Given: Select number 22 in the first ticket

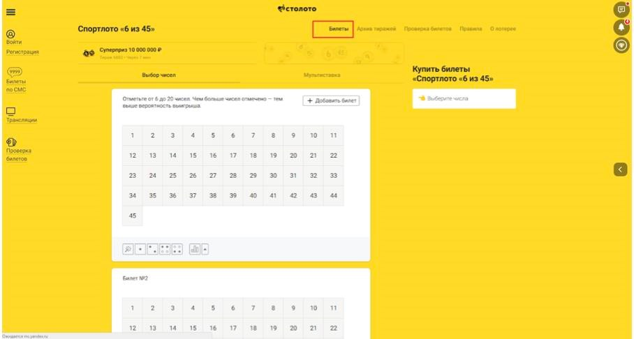Looking at the screenshot, I should click(x=334, y=156).
